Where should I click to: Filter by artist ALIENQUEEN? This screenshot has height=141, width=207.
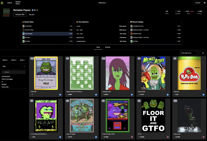click(6, 76)
